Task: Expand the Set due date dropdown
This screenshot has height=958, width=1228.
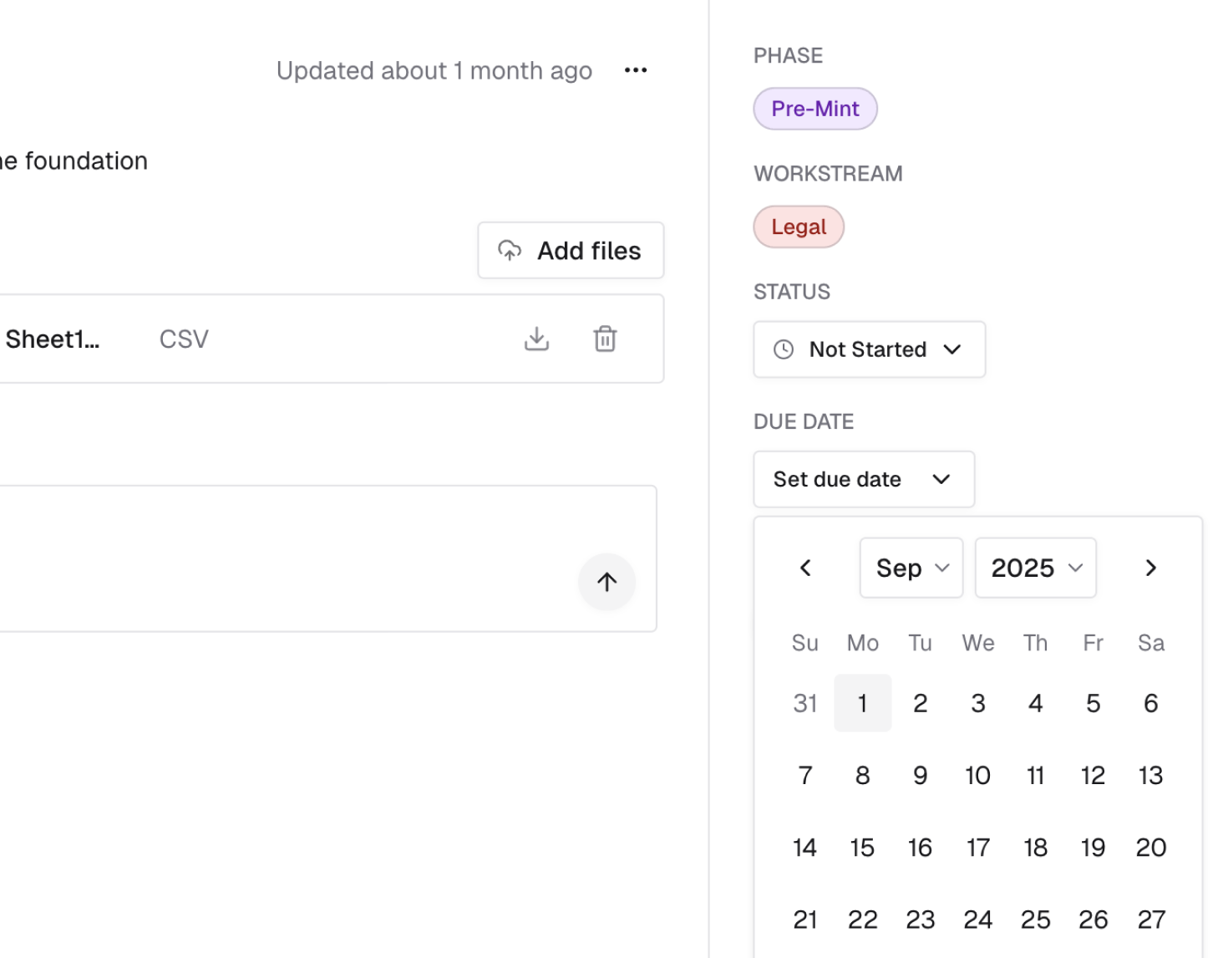Action: coord(864,479)
